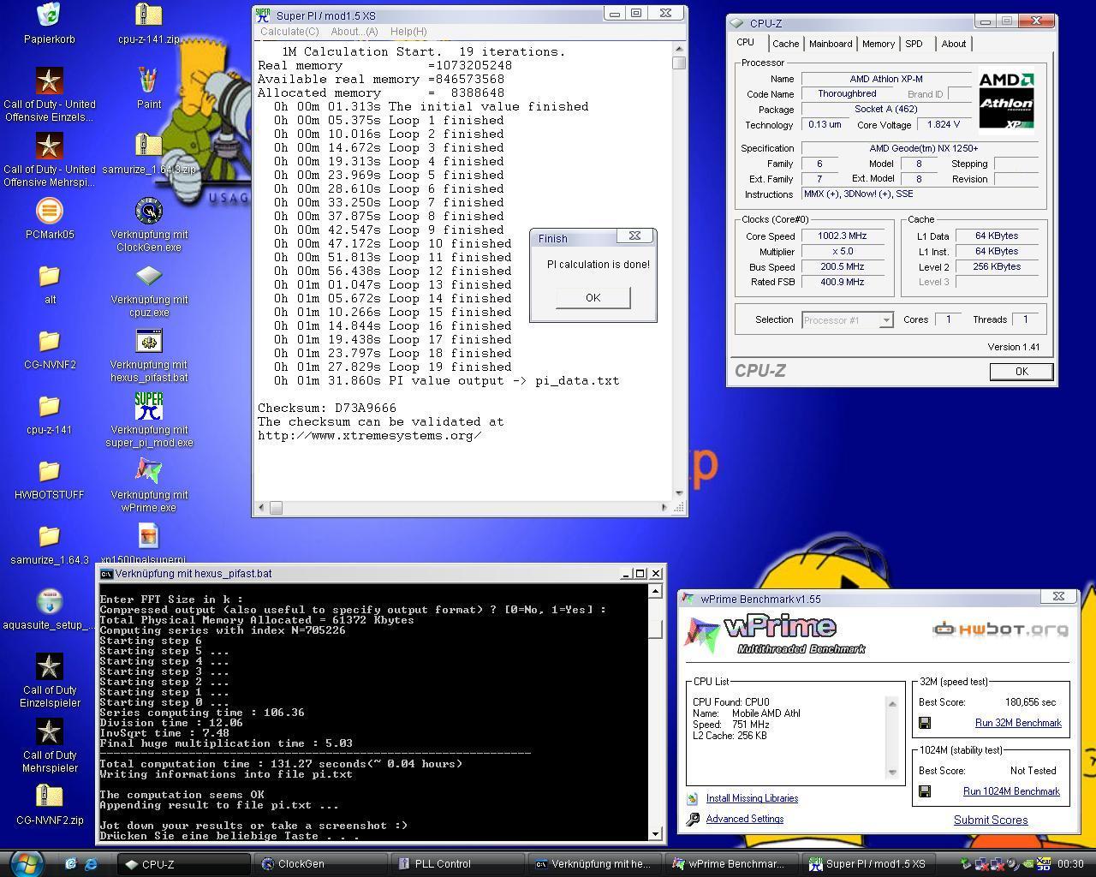Viewport: 1096px width, 877px height.
Task: Click the vertical scrollbar in Super PI window
Action: click(680, 271)
